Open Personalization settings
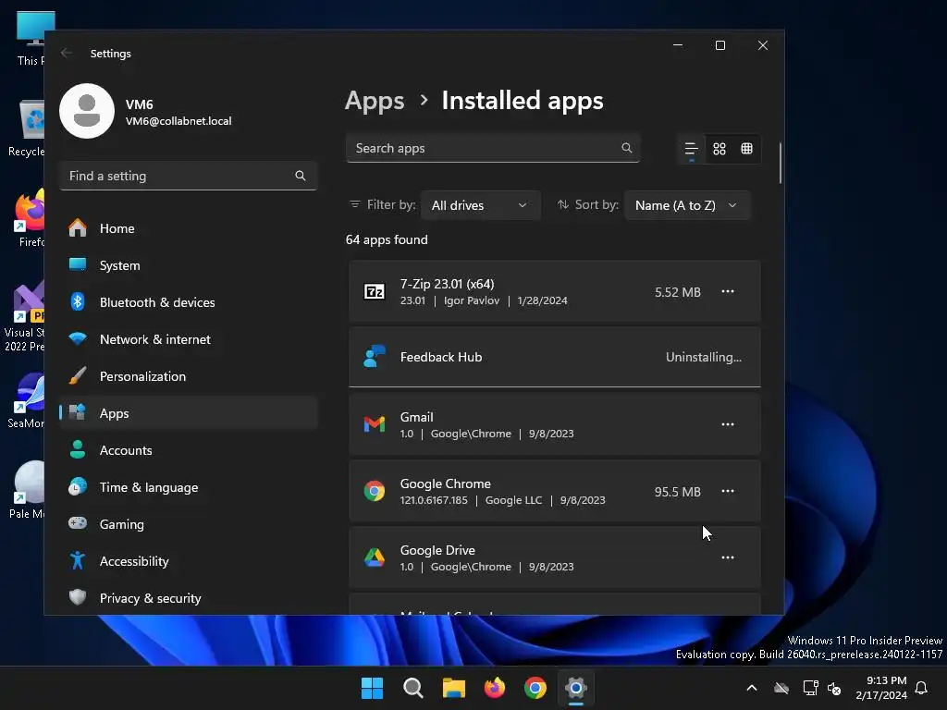The image size is (947, 710). pos(189,376)
